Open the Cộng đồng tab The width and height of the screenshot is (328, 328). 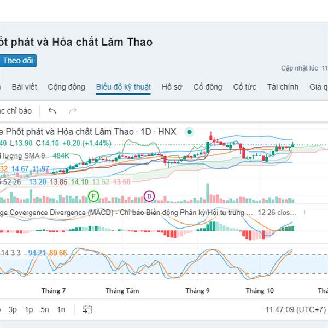pyautogui.click(x=66, y=87)
